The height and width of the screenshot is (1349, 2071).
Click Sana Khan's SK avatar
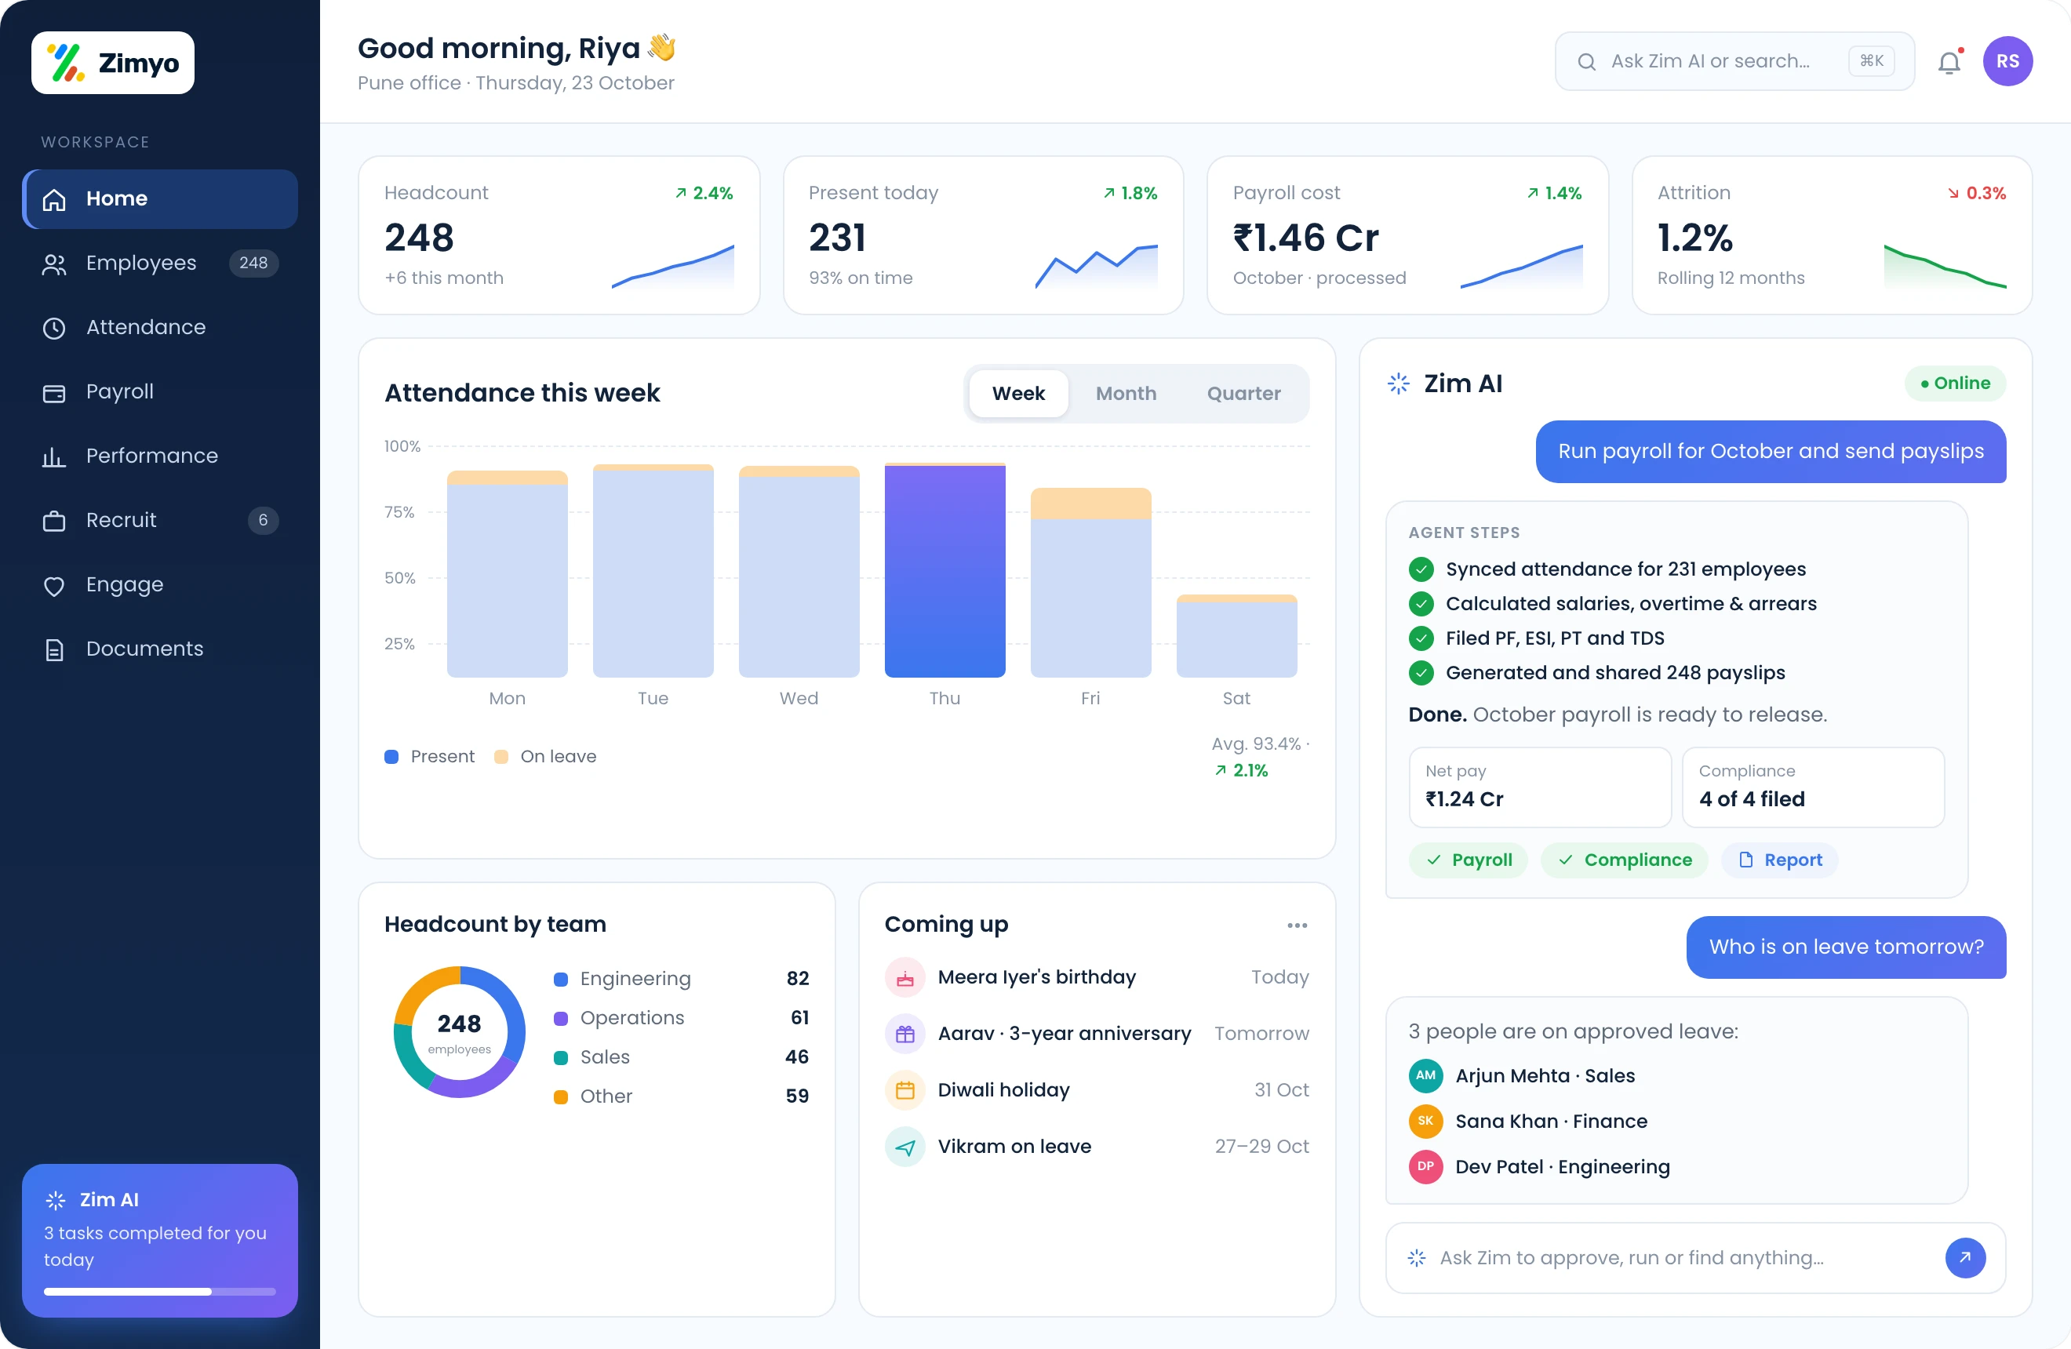pyautogui.click(x=1425, y=1122)
